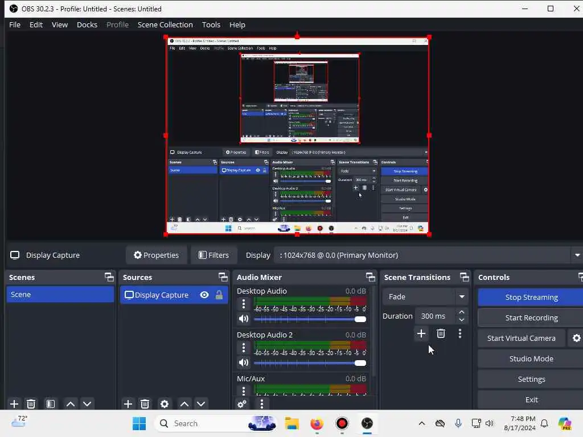The width and height of the screenshot is (583, 437).
Task: Open scene filters icon in Scenes dock
Action: pyautogui.click(x=51, y=404)
